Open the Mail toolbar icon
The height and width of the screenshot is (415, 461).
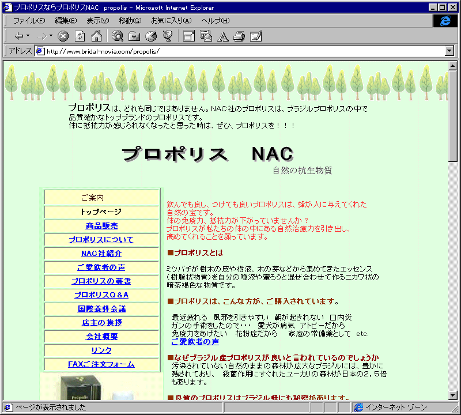point(206,36)
